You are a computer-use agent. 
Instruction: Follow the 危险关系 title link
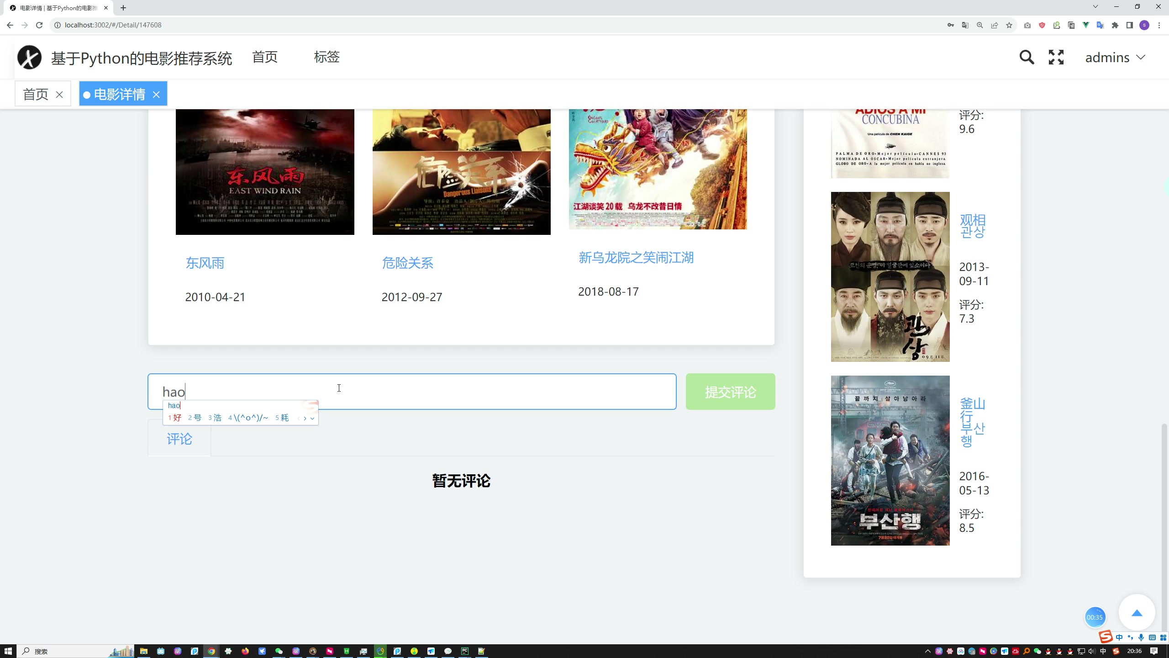[x=407, y=263]
